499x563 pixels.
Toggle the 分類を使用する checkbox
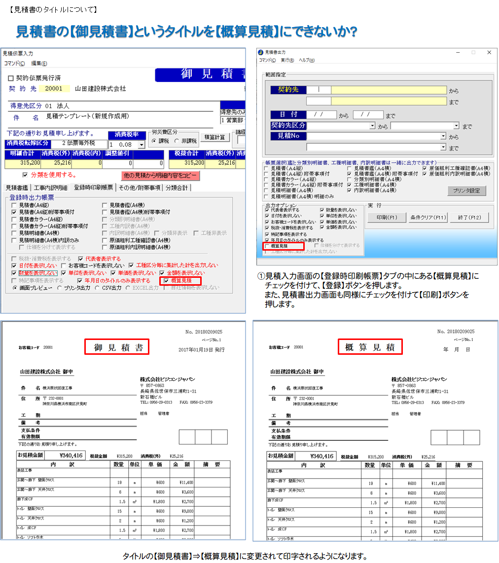tap(26, 175)
